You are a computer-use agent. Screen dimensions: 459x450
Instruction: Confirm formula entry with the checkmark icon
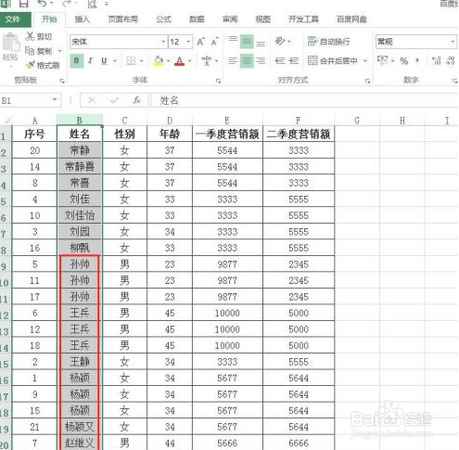click(x=114, y=100)
